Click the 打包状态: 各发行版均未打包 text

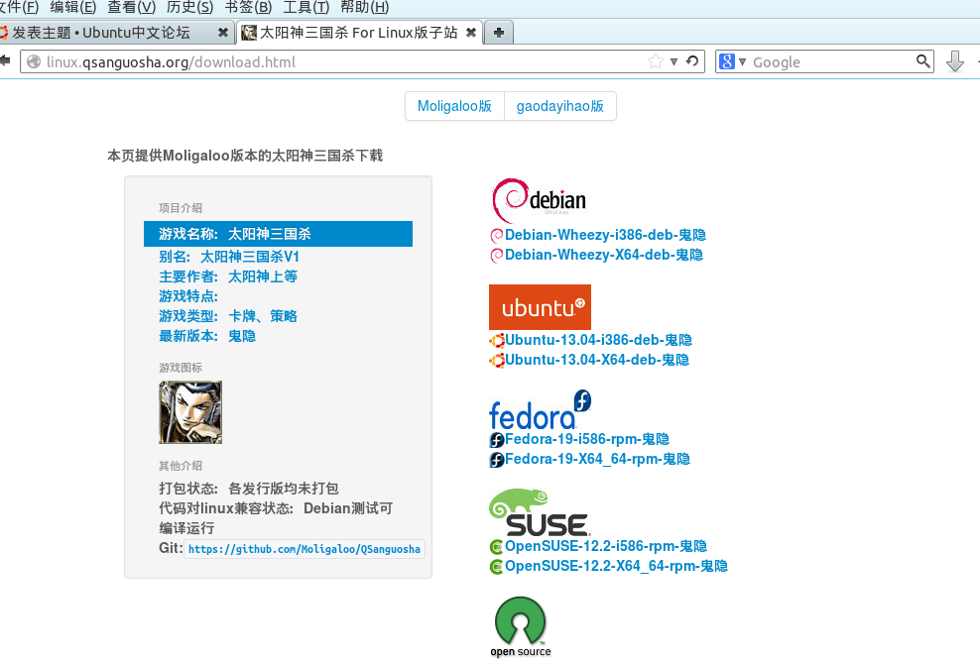click(249, 489)
